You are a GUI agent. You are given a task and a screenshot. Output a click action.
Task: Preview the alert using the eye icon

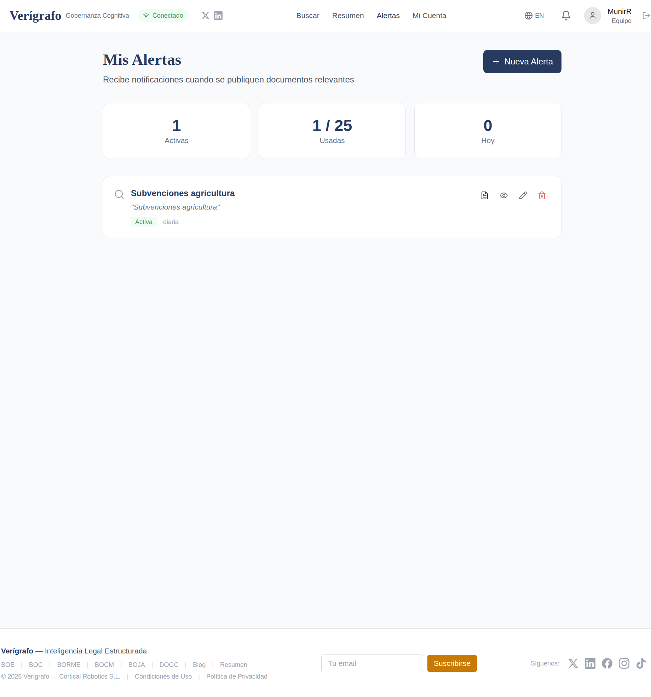tap(503, 195)
